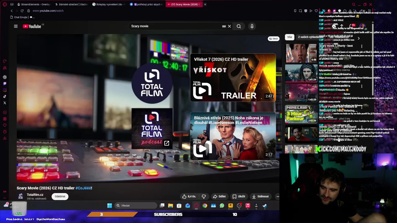Open more actions ellipsis beside Stáhnout

(278, 196)
